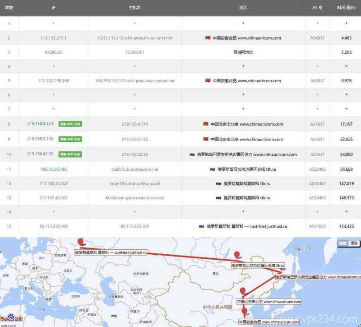Screen dimensions: 361x327
Task: Click the Chinese flag icon beside 中国安徽合肥 on hop 2
Action: [208, 38]
